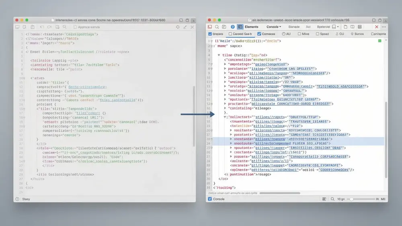
Task: Click the split-pane icon in devtools toolbar
Action: click(353, 27)
